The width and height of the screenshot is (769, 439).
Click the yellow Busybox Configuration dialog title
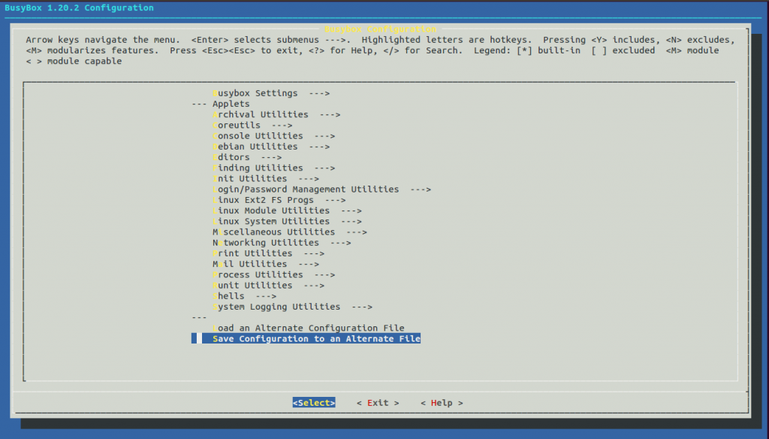point(381,29)
